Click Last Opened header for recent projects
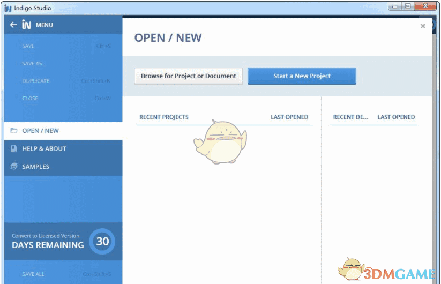Image resolution: width=441 pixels, height=284 pixels. pos(289,117)
